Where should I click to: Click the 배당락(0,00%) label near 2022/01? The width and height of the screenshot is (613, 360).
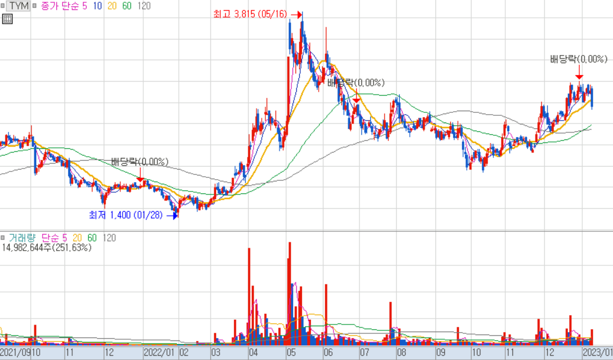140,161
